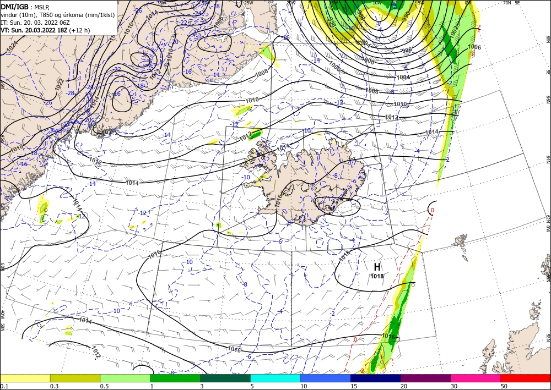Click the '0.1' legend scale value

(x=3, y=386)
